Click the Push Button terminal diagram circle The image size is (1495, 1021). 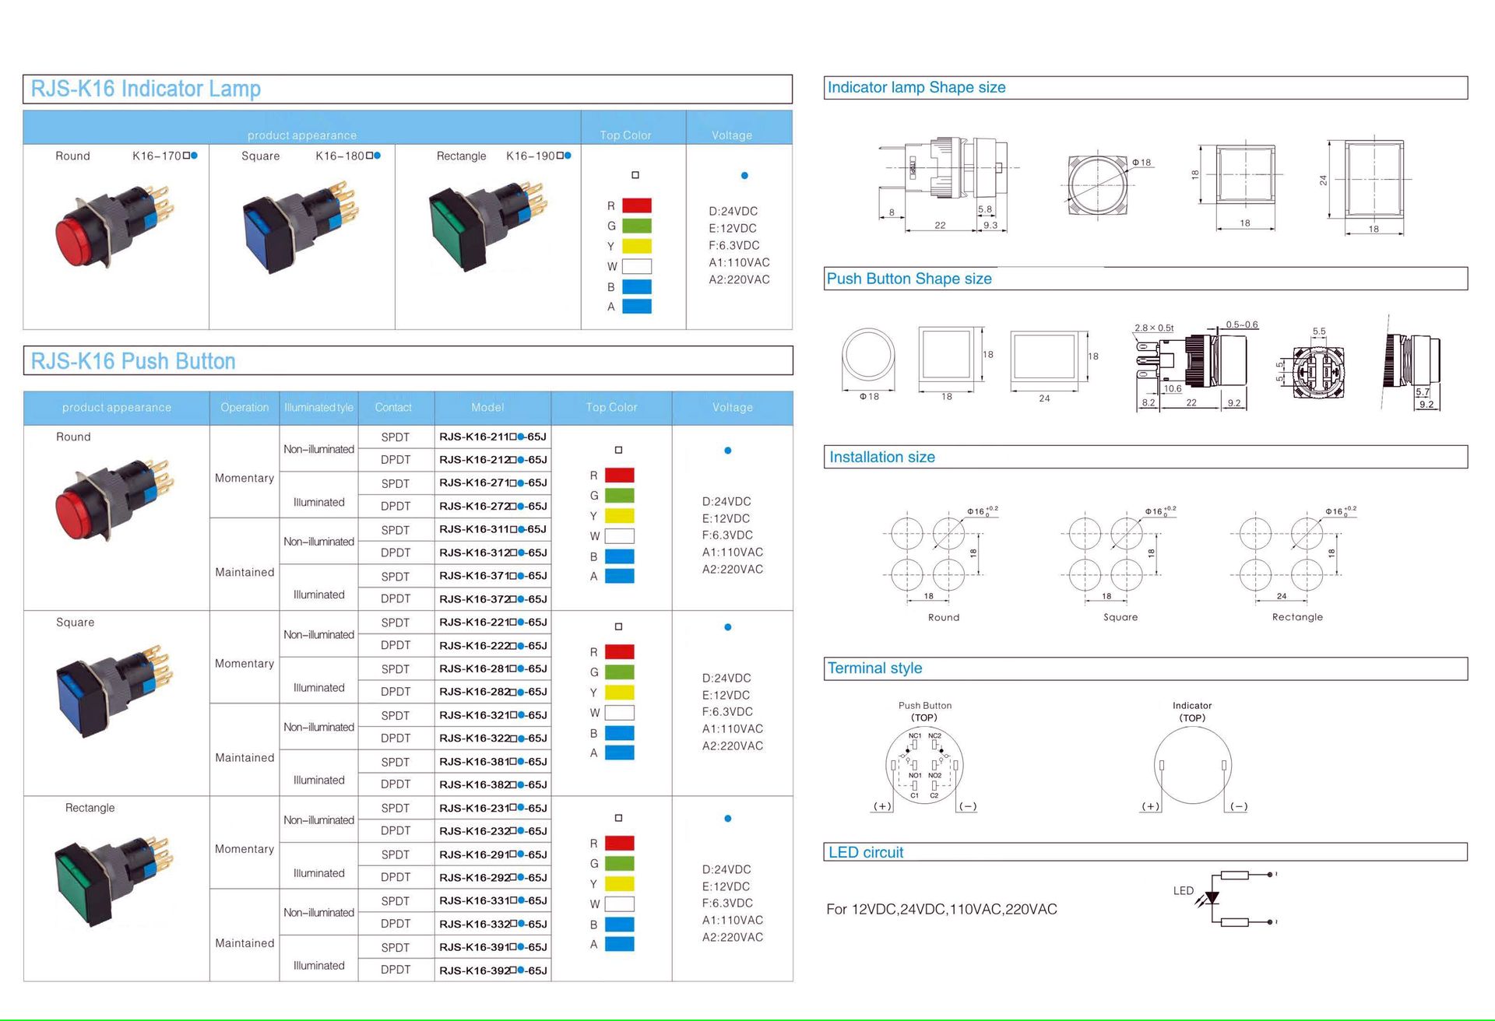click(924, 766)
